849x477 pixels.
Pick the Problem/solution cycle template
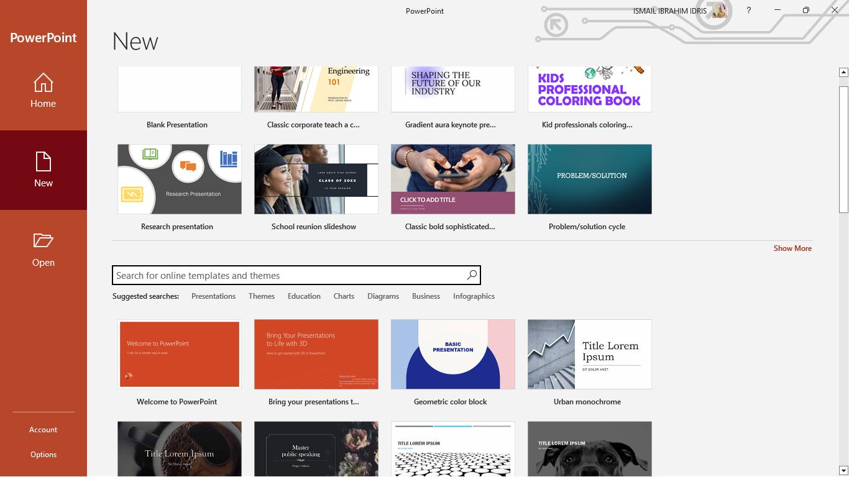pos(589,179)
